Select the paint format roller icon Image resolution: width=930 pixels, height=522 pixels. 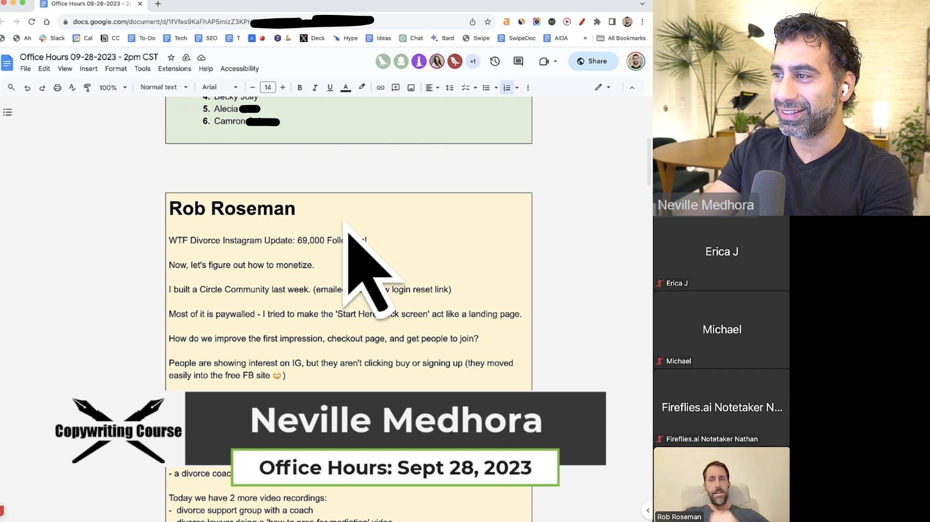(x=87, y=88)
